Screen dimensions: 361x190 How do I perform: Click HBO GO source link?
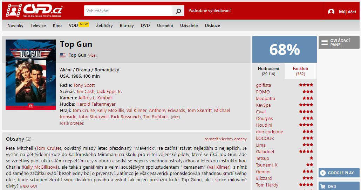point(28,186)
